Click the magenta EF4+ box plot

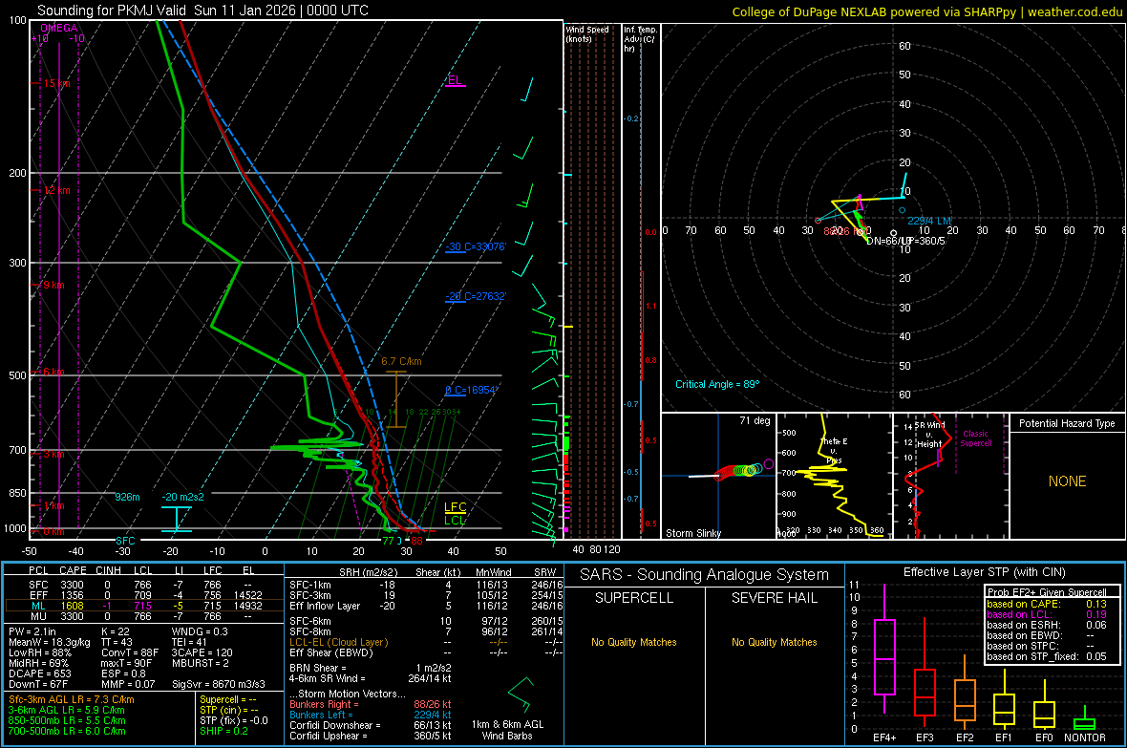point(884,656)
